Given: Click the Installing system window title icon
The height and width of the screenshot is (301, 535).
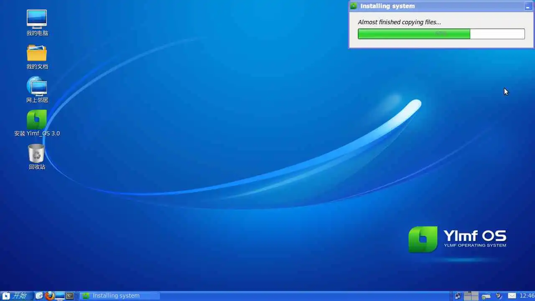Looking at the screenshot, I should pos(354,6).
